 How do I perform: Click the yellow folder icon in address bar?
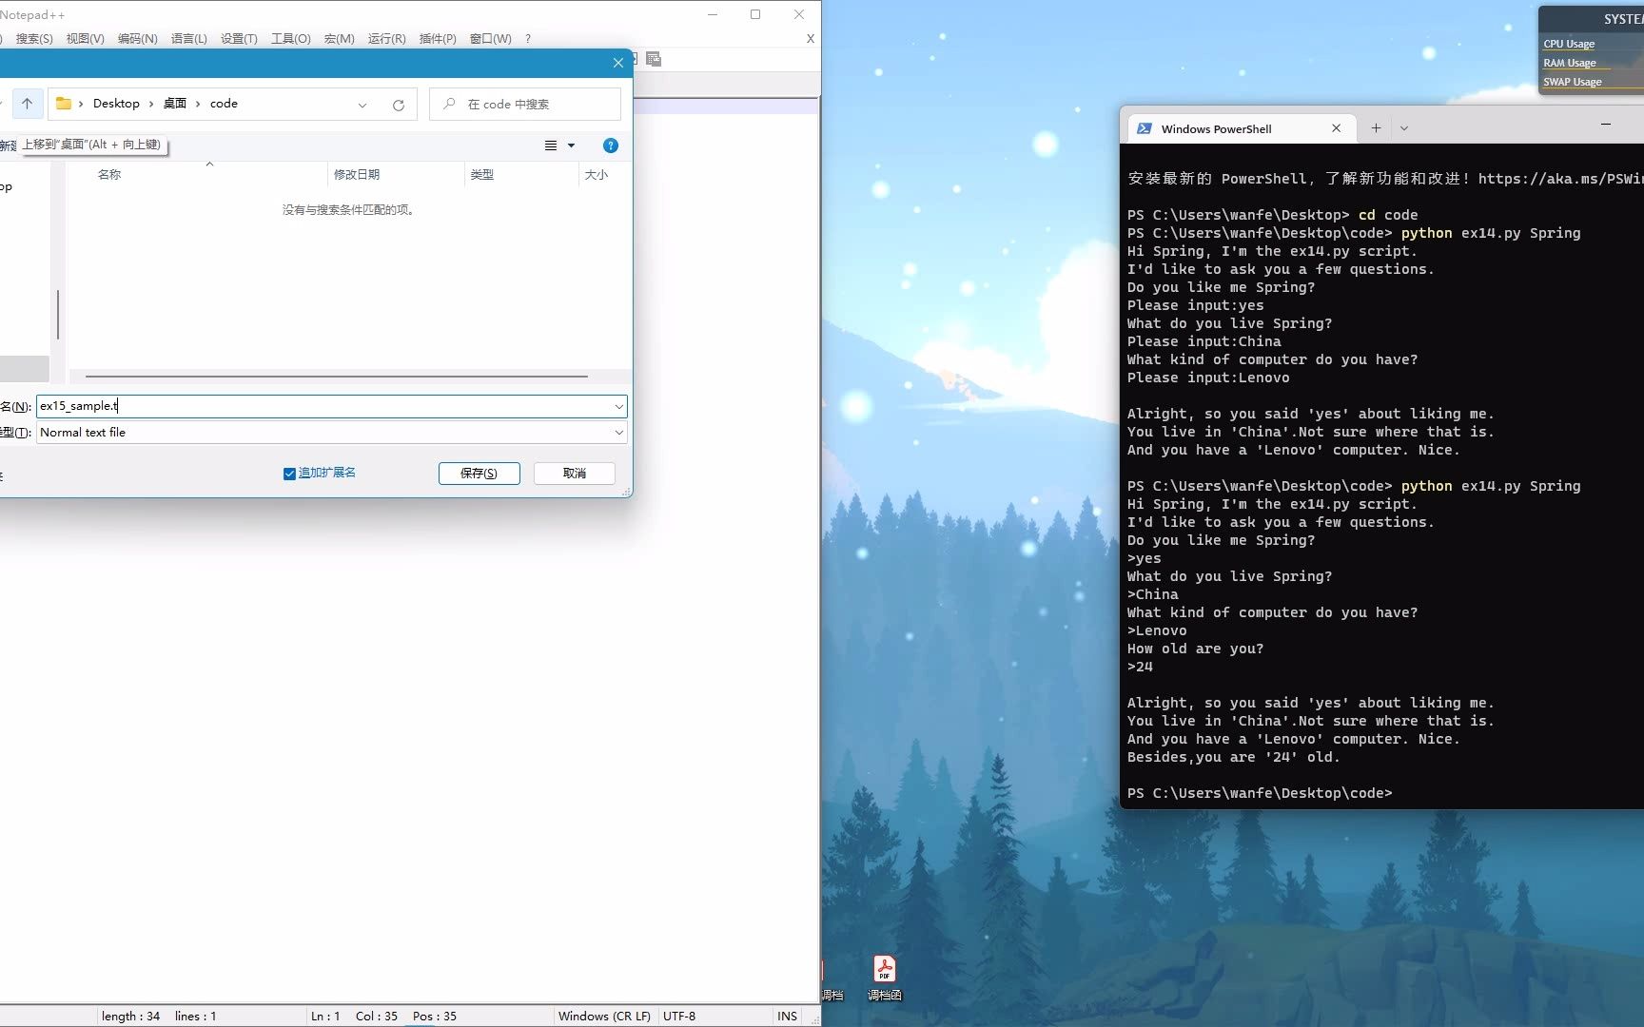pyautogui.click(x=64, y=104)
